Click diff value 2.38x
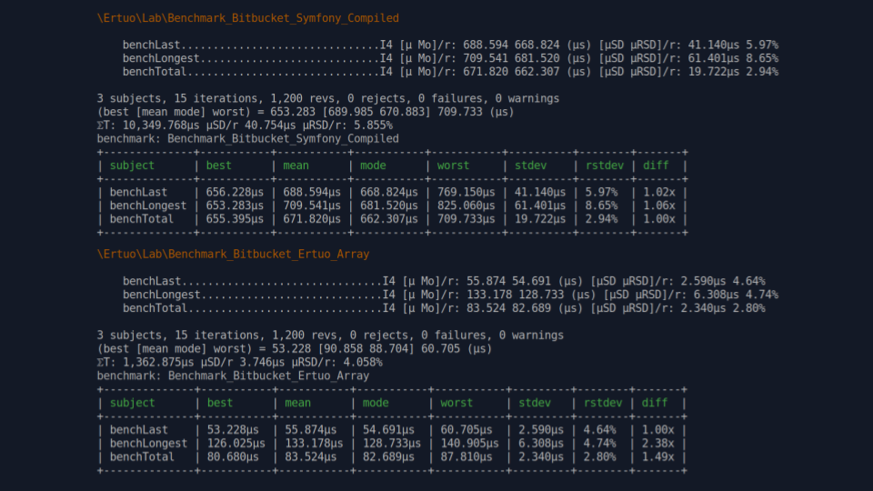The width and height of the screenshot is (873, 491). (658, 443)
